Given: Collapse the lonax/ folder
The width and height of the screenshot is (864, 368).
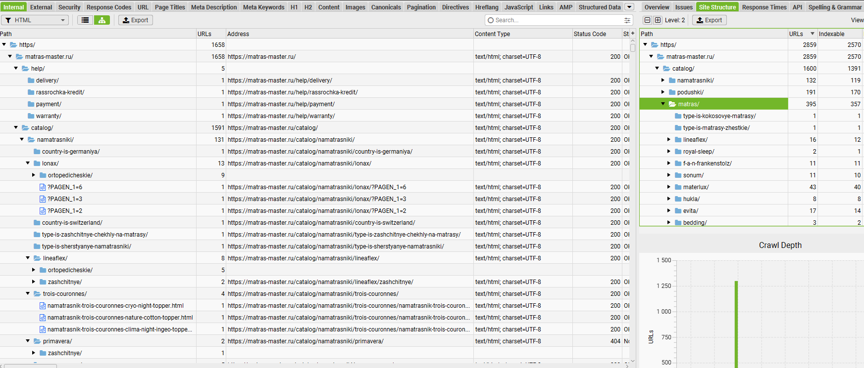Looking at the screenshot, I should (28, 163).
